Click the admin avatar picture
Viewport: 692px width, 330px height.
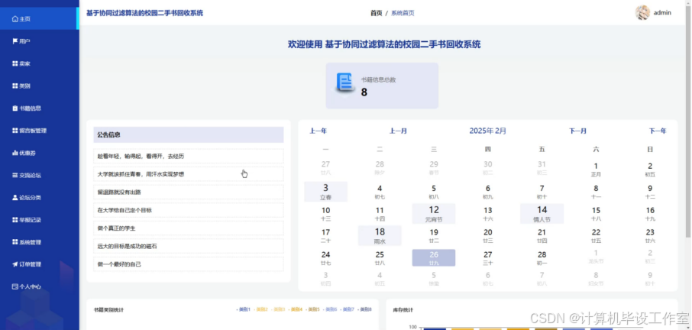(642, 13)
